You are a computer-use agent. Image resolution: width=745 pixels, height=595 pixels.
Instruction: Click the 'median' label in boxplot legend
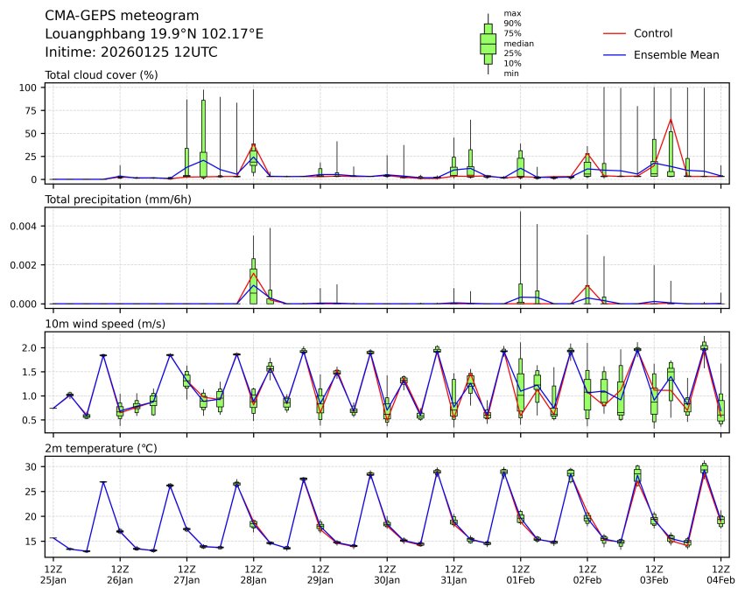click(519, 43)
